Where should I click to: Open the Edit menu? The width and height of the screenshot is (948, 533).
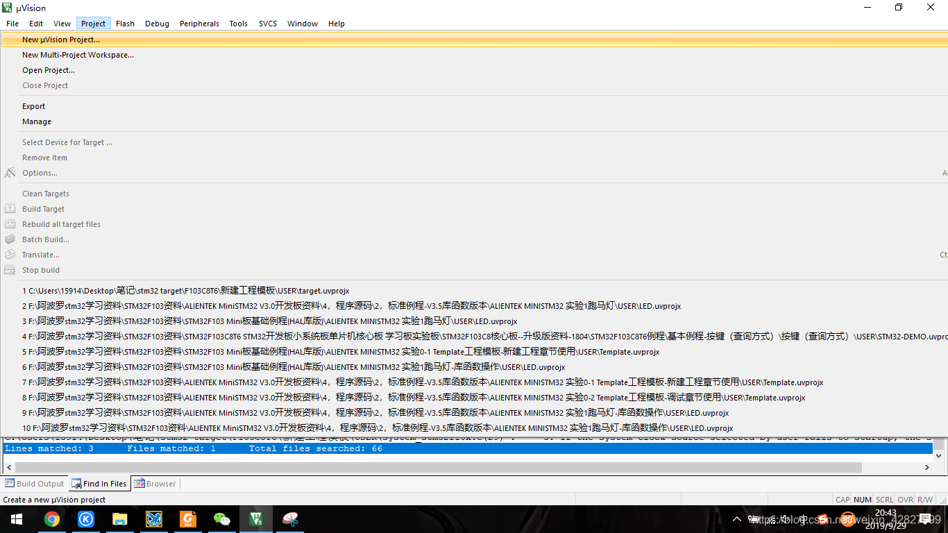[36, 24]
